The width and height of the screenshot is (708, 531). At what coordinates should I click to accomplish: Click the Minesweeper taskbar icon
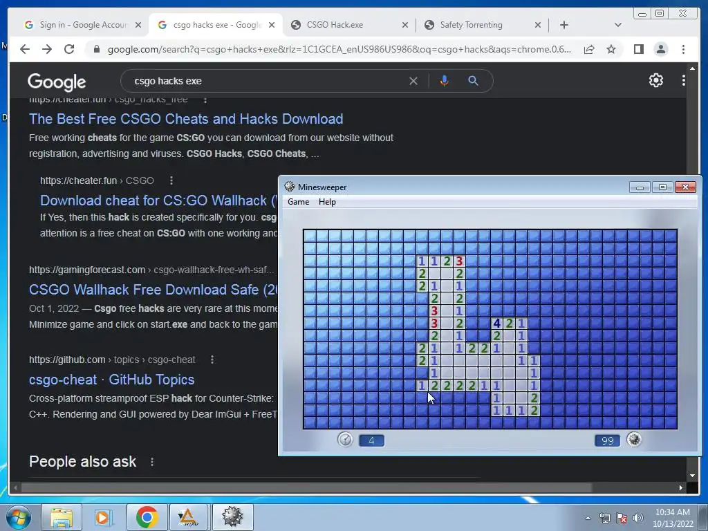[232, 517]
